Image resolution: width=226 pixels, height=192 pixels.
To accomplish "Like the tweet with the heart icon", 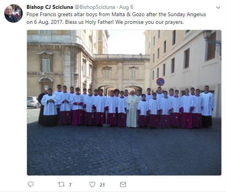I will [92, 184].
